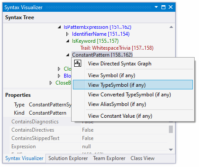Expand the CloseB... tree node
The image size is (199, 167).
51,83
